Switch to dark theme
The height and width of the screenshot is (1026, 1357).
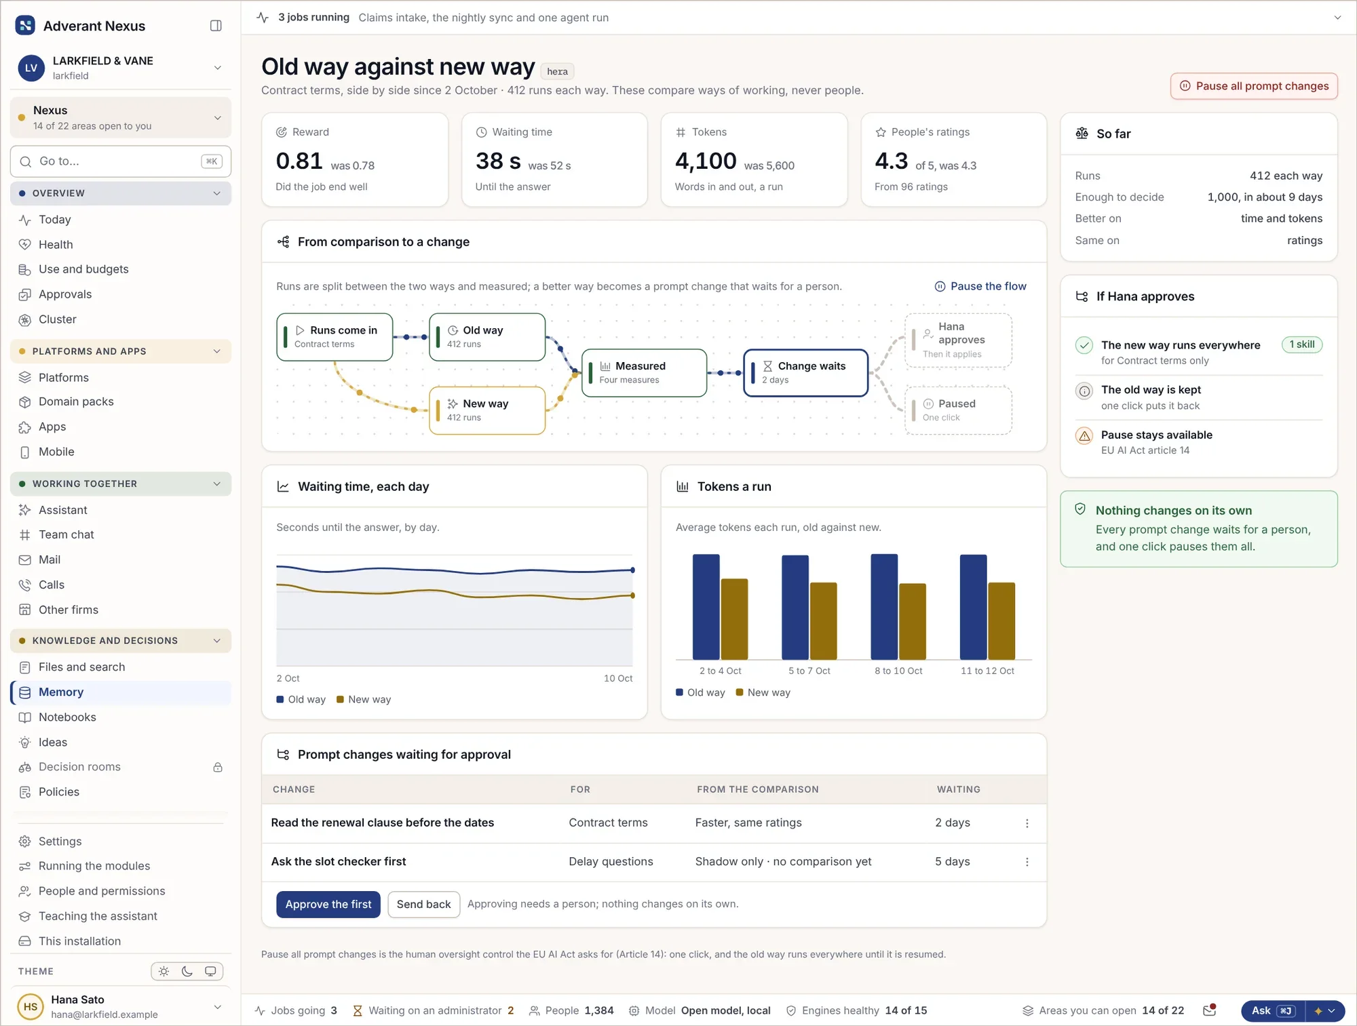click(187, 971)
